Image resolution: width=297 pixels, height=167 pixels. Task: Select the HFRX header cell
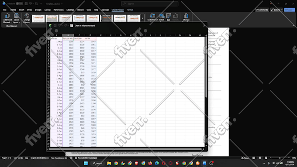pyautogui.click(x=90, y=38)
